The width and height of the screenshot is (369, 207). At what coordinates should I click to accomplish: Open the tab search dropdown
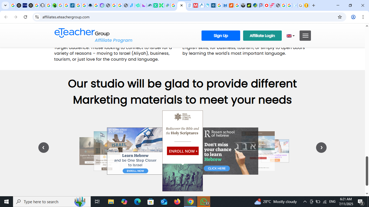[x=5, y=5]
